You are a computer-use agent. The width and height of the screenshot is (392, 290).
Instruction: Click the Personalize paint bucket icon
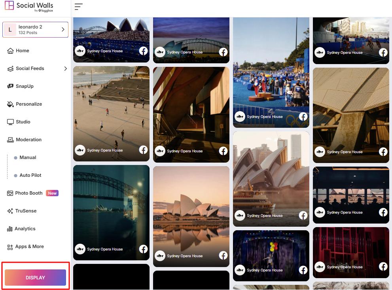tap(10, 104)
